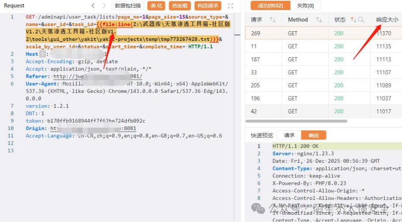Click the 美化 button
The height and width of the screenshot is (224, 402).
[156, 6]
